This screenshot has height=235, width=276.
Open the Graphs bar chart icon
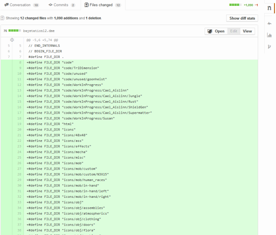click(x=269, y=35)
